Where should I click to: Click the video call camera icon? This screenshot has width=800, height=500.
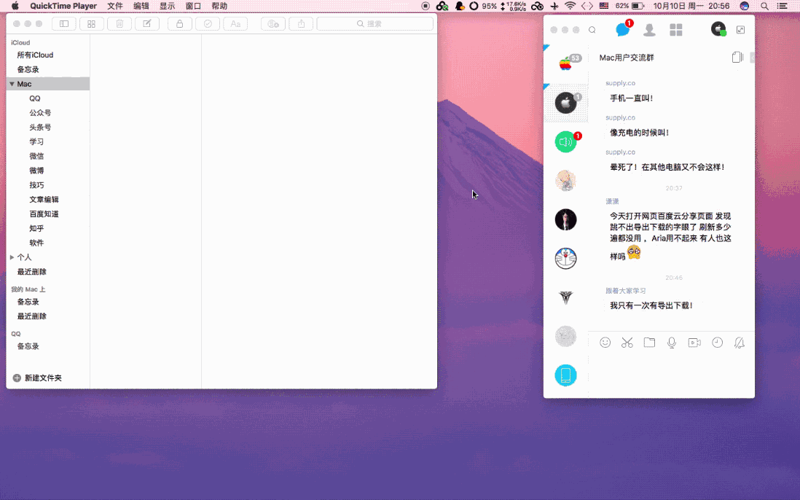point(694,343)
